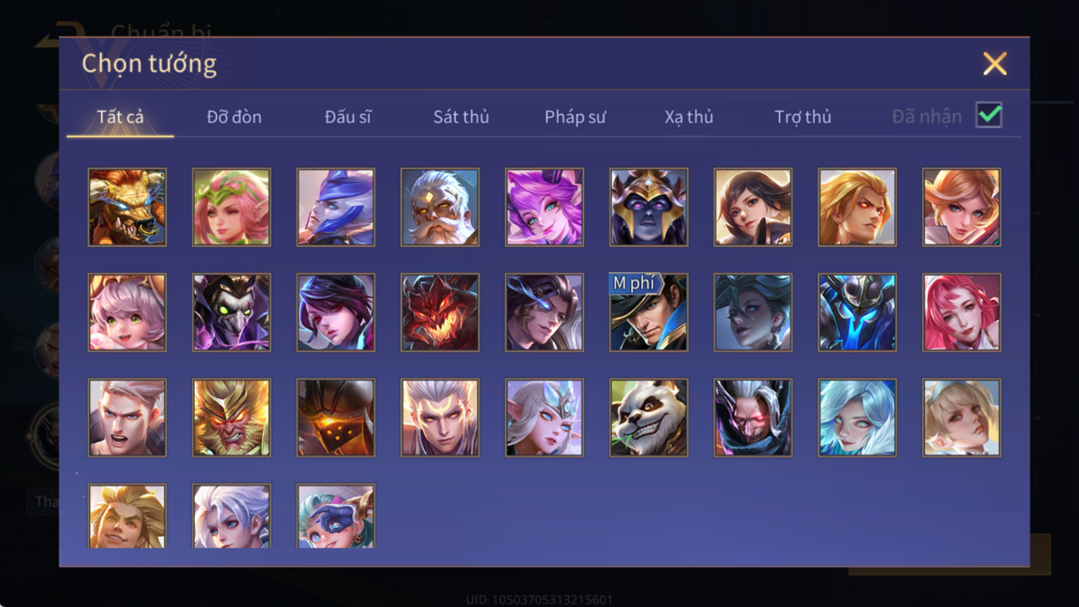
Task: Filter by "Xạ thủ" tab
Action: click(x=689, y=117)
